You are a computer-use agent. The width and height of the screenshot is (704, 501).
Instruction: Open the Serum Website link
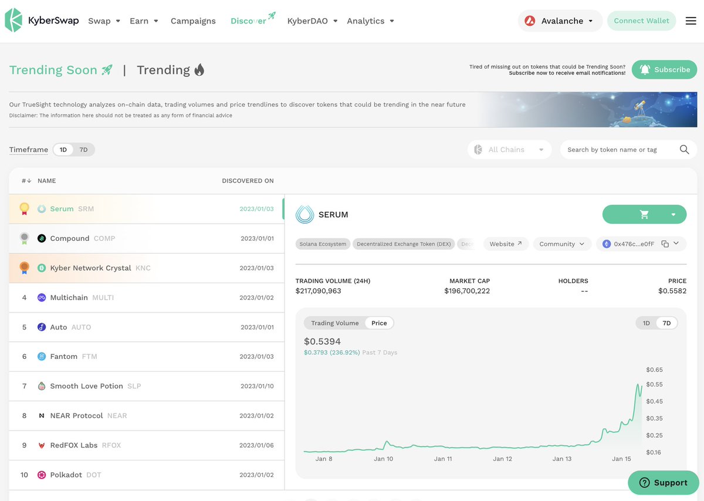coord(506,244)
